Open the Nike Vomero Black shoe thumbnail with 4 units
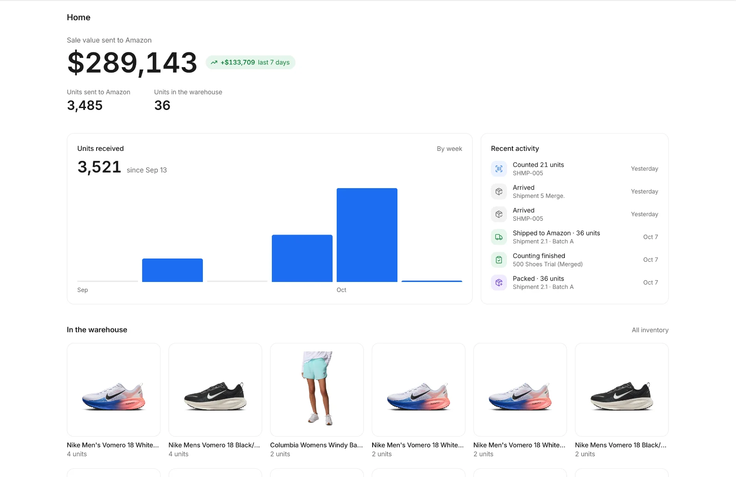 click(x=215, y=390)
